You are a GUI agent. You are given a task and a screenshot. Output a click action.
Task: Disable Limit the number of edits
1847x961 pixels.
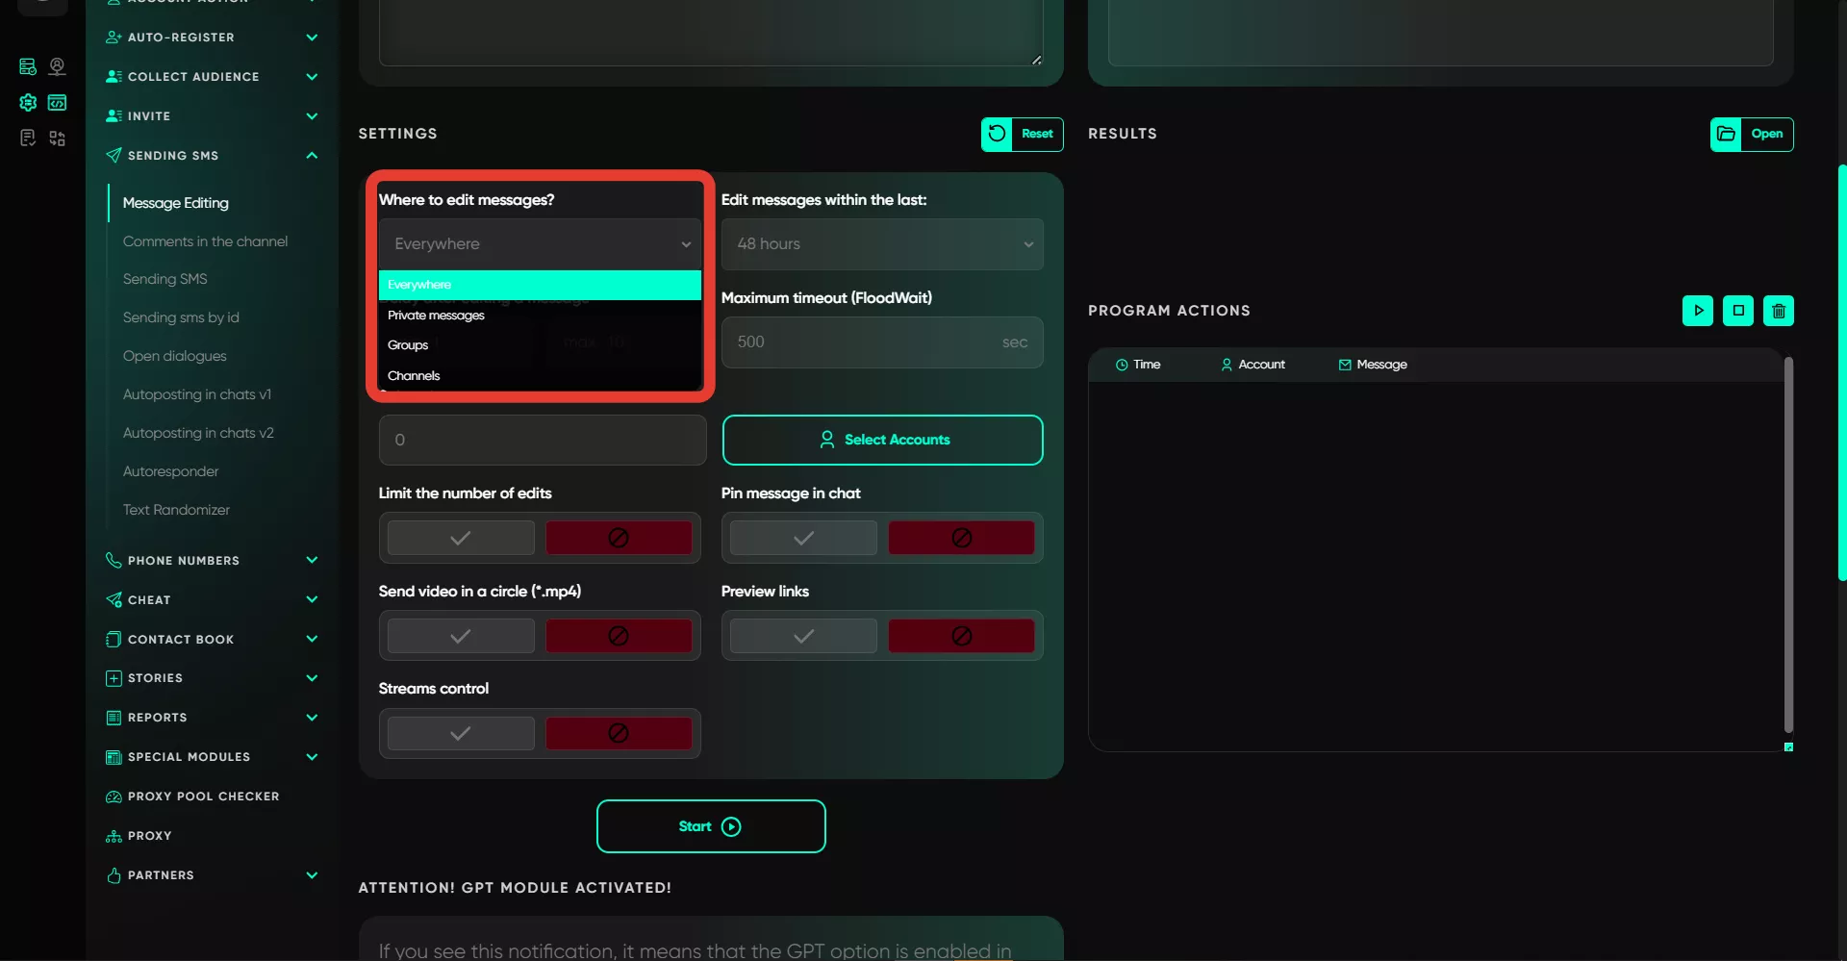pyautogui.click(x=619, y=538)
